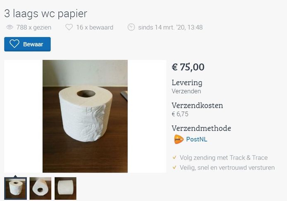
Task: Click the 16 x bewaard saved count
Action: point(95,27)
